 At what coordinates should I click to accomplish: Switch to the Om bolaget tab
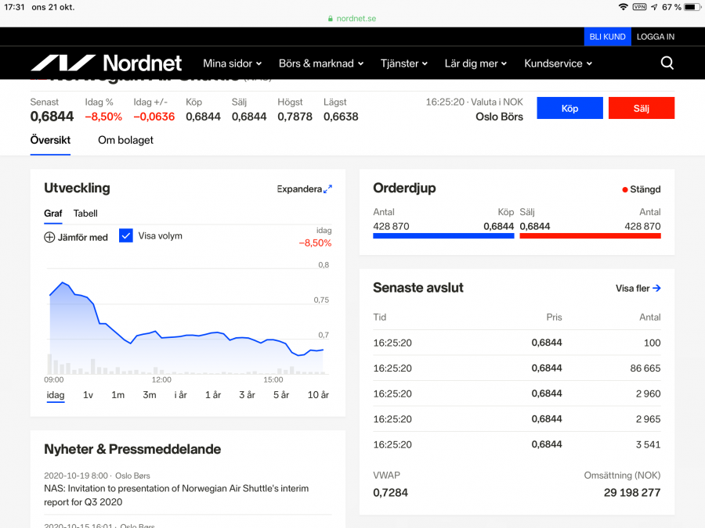pyautogui.click(x=125, y=140)
